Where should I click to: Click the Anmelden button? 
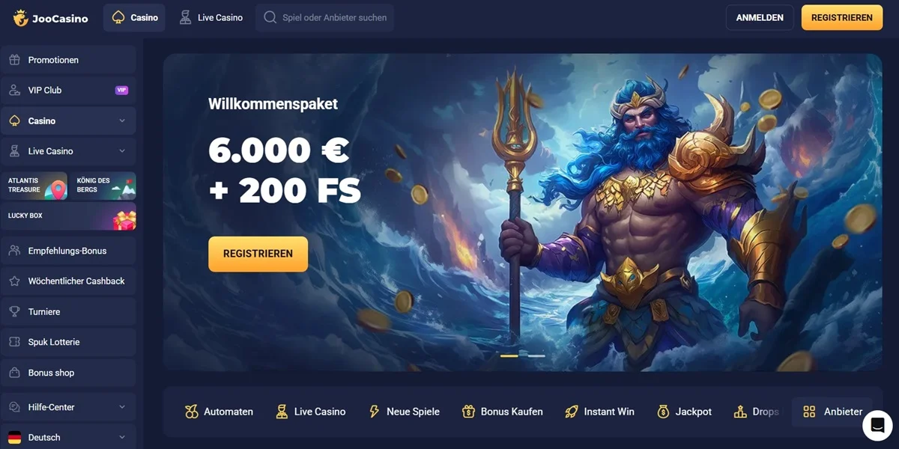point(760,17)
